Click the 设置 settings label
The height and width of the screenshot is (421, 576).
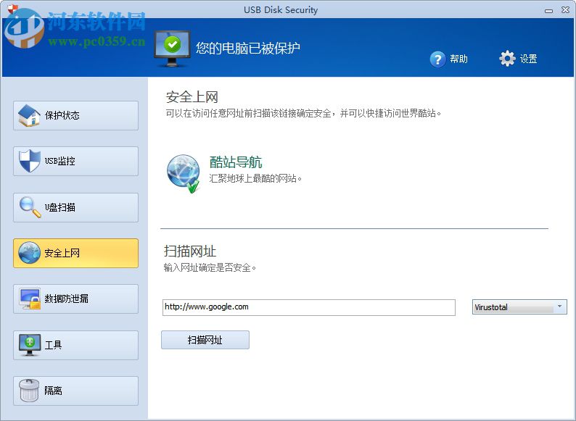(x=528, y=59)
